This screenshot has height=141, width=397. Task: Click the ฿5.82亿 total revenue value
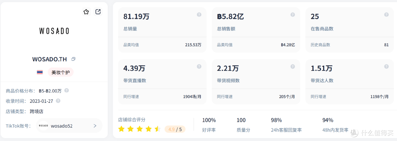click(230, 17)
